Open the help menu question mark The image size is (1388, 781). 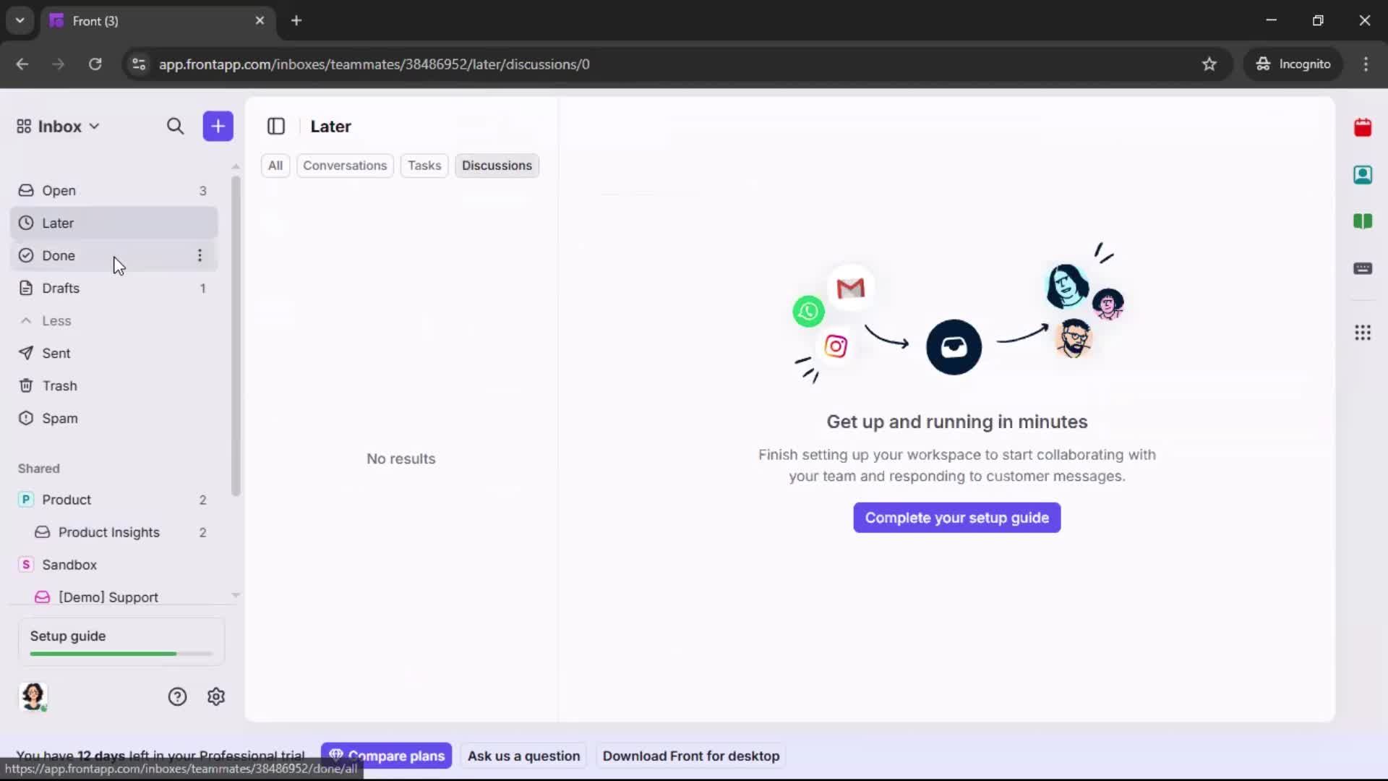click(x=178, y=696)
